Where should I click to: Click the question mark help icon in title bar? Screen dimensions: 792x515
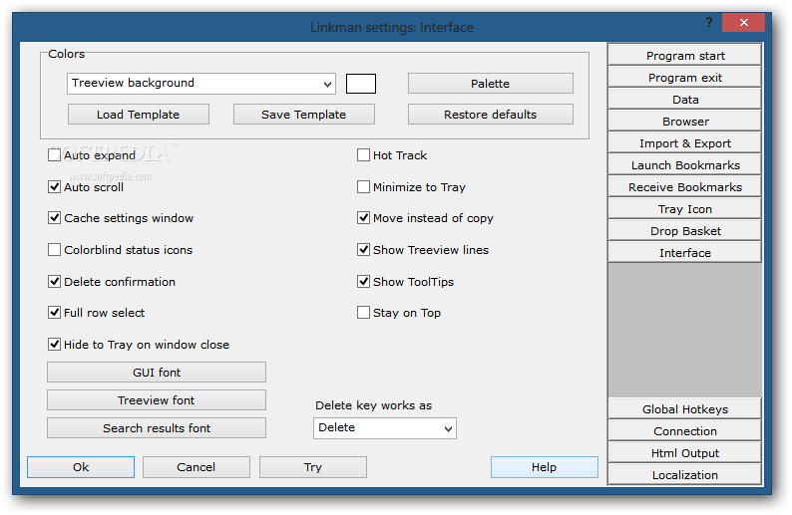tap(709, 22)
